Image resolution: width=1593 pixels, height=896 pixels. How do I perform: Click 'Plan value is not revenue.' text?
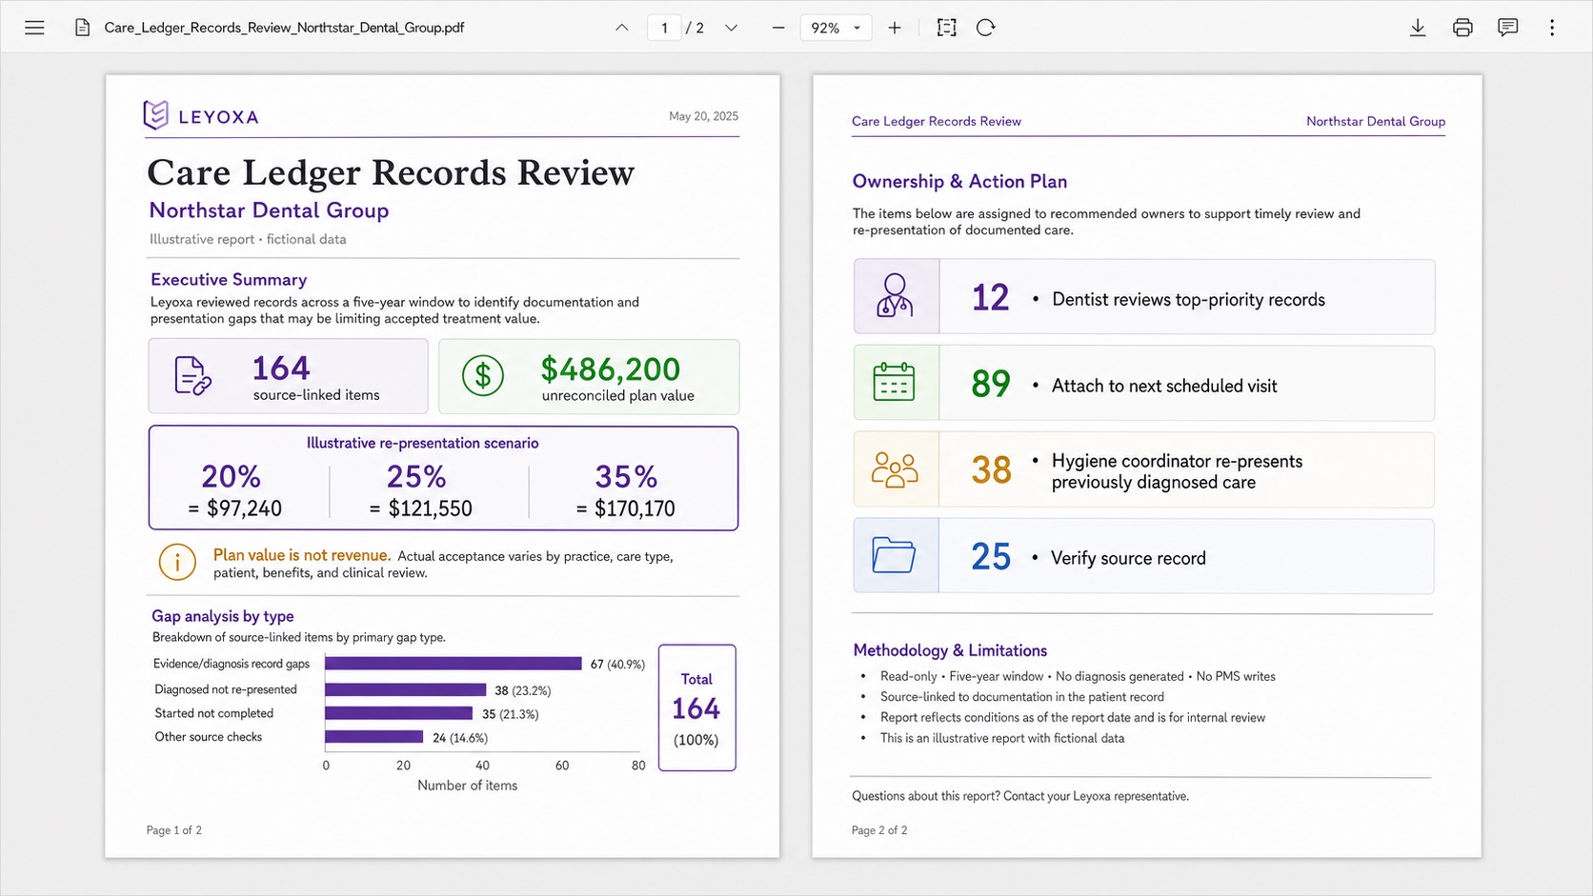pos(302,555)
